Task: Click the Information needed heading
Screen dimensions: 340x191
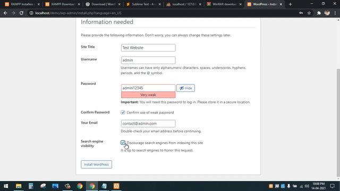Action: click(107, 22)
